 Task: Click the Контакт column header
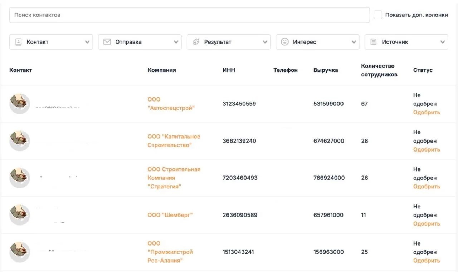pyautogui.click(x=20, y=70)
